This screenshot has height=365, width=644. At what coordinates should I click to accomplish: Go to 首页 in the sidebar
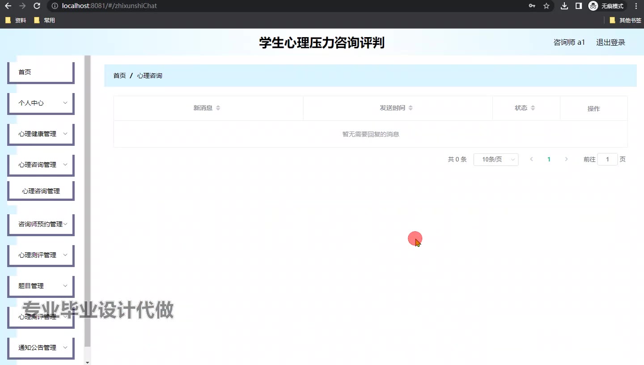click(x=41, y=72)
